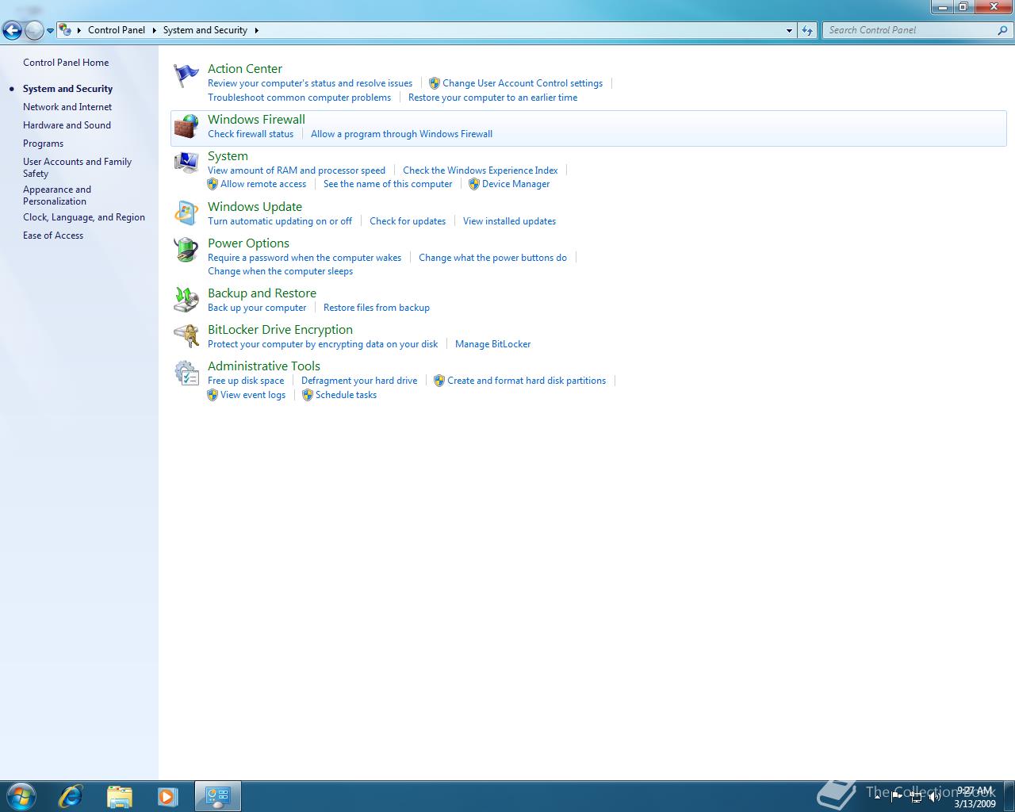Click Change what the power buttons do
The height and width of the screenshot is (812, 1015).
click(x=492, y=258)
